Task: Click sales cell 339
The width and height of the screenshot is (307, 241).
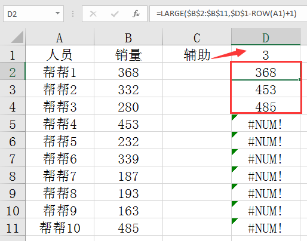Action: pyautogui.click(x=128, y=157)
